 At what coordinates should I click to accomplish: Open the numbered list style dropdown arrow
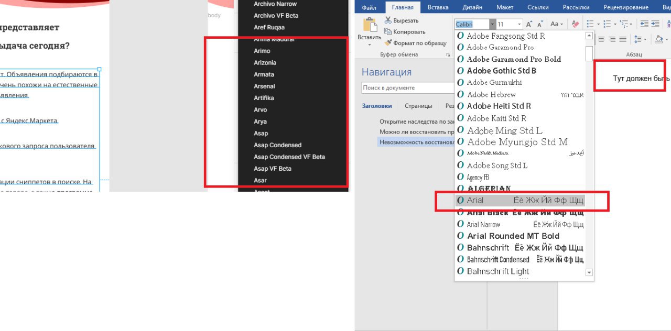tap(614, 24)
